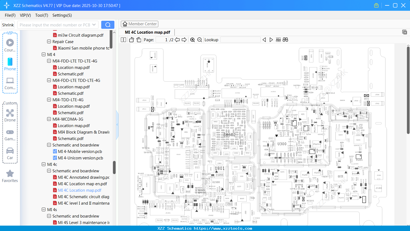Open the VIP menu
Viewport: 410px width, 231px height.
coord(25,15)
